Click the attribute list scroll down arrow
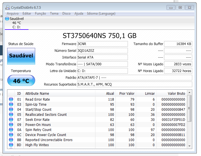 [x=189, y=146]
